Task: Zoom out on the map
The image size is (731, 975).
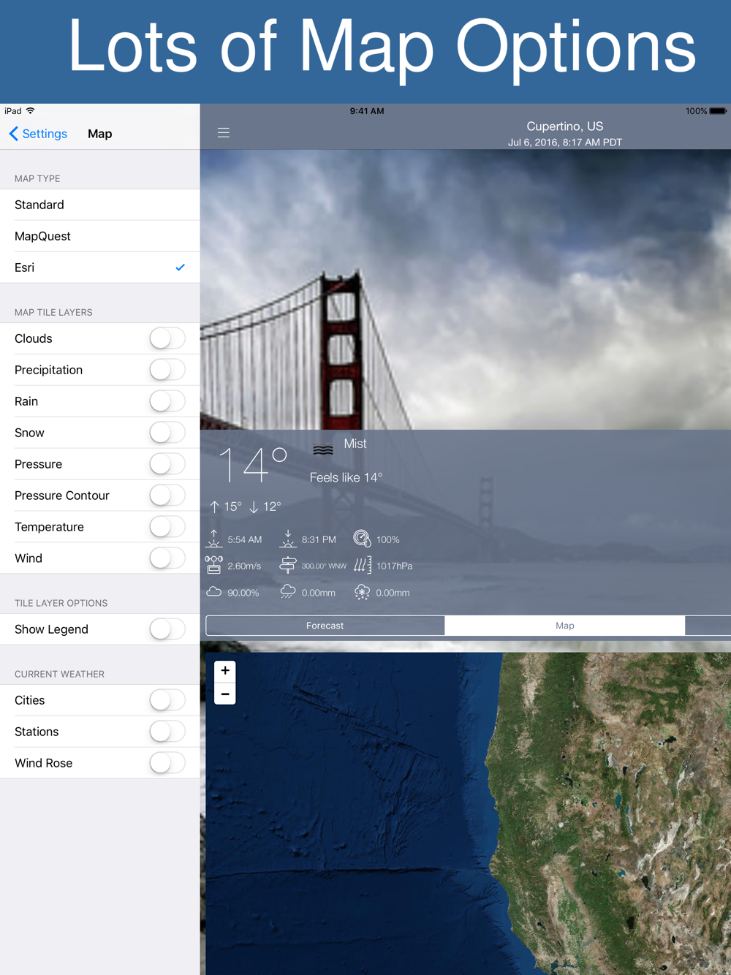Action: click(x=225, y=694)
